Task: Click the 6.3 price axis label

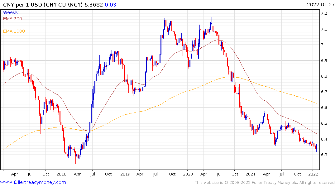Action: click(x=324, y=155)
